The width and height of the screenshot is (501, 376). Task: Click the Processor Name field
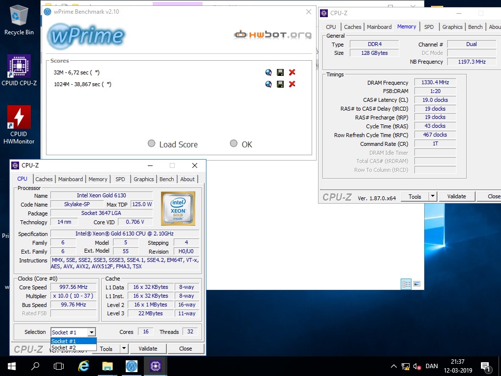(x=102, y=195)
